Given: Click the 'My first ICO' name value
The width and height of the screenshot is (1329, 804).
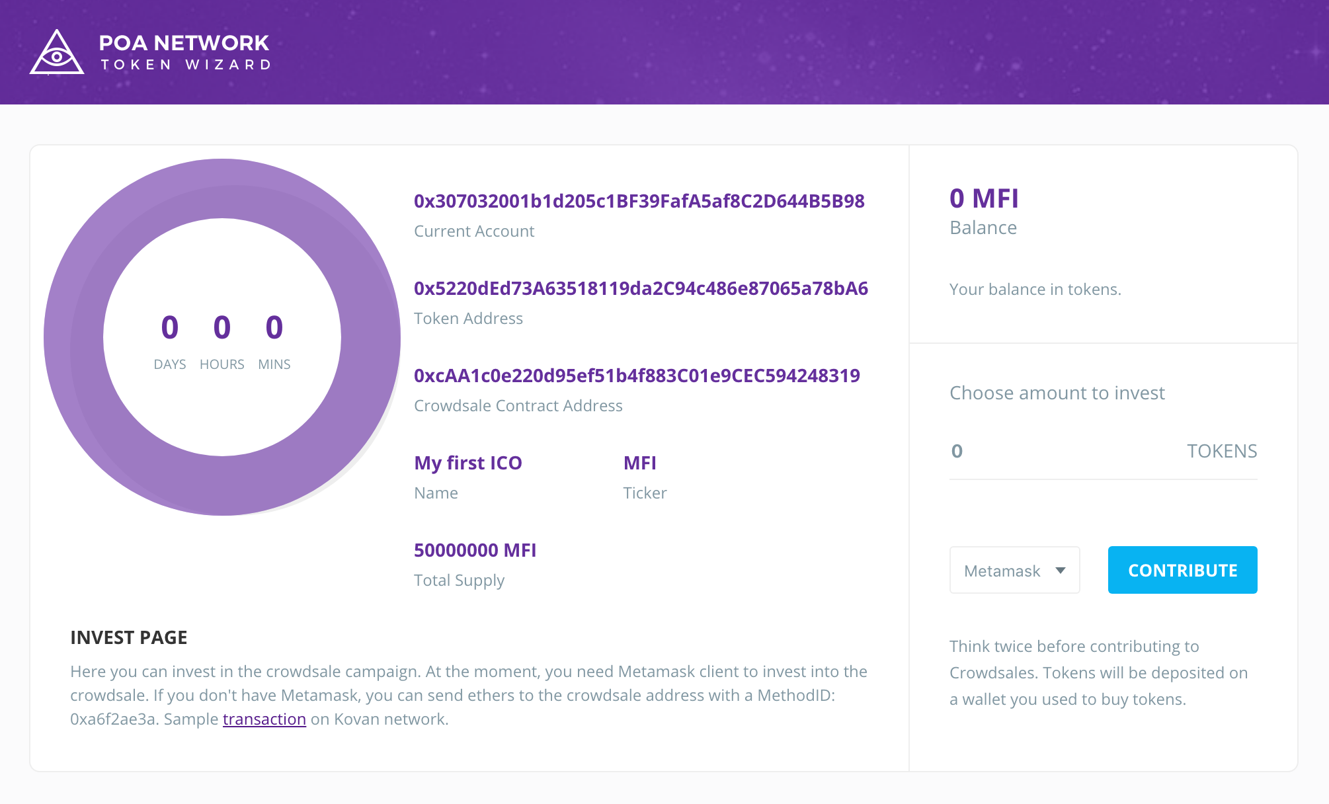Looking at the screenshot, I should pyautogui.click(x=468, y=463).
